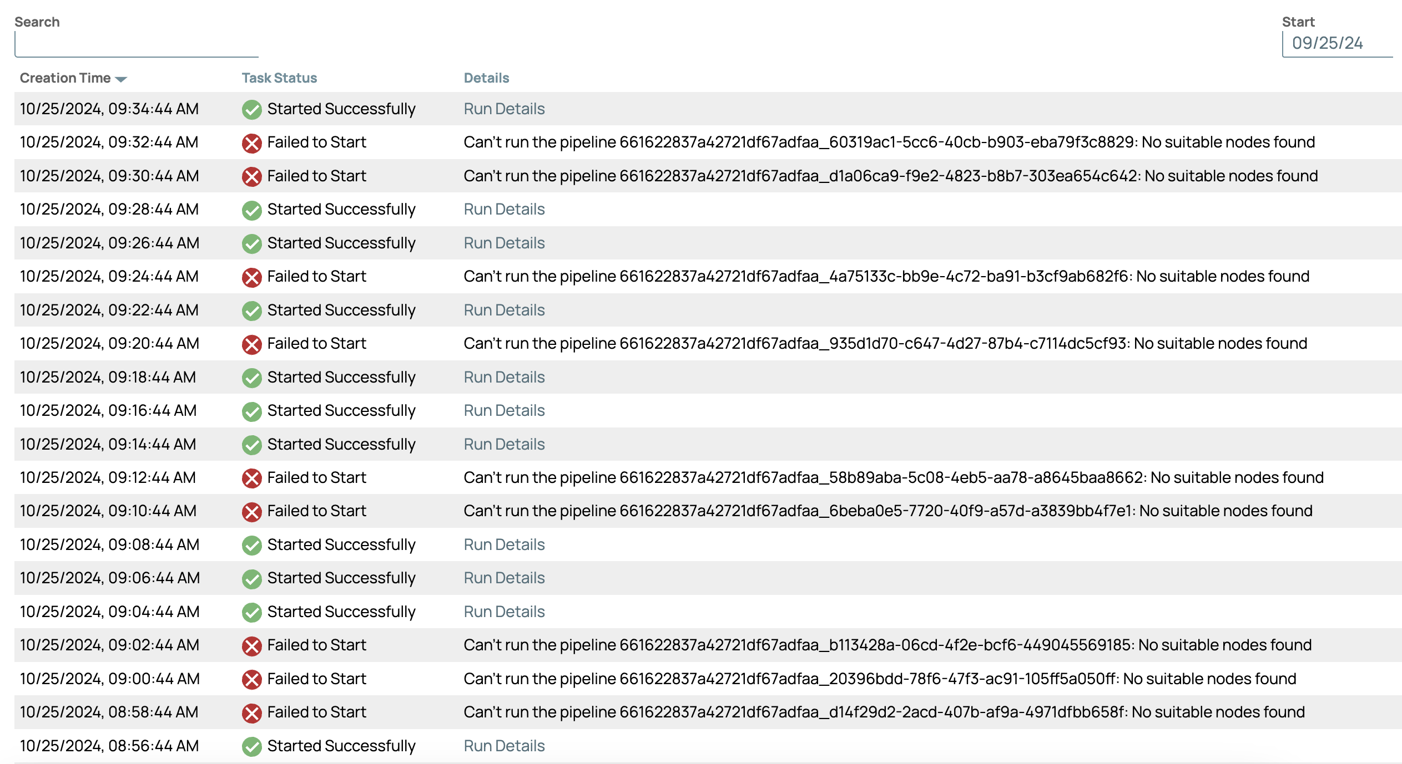
Task: Click the red failed icon for 09:32:44 AM
Action: pos(251,143)
